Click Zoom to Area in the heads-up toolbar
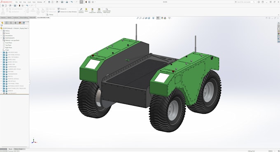 coord(140,18)
